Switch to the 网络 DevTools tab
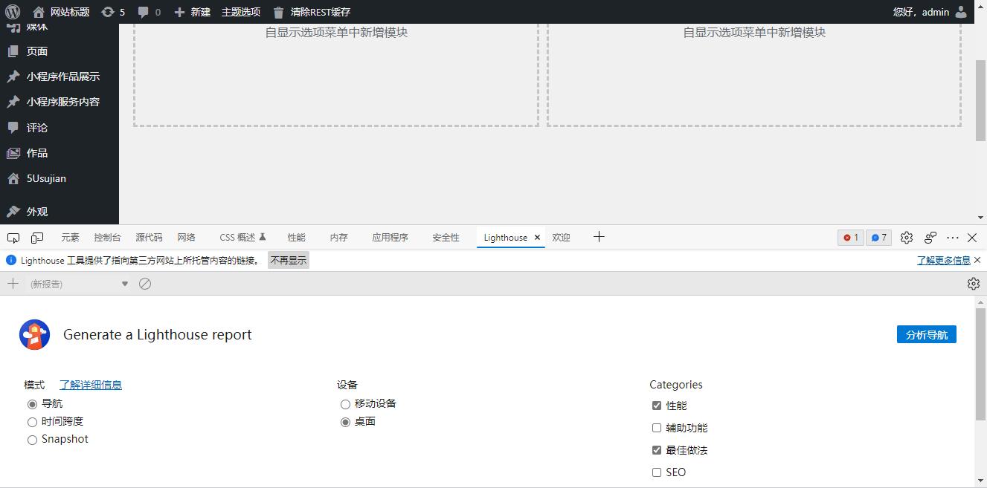The width and height of the screenshot is (987, 488). point(187,237)
